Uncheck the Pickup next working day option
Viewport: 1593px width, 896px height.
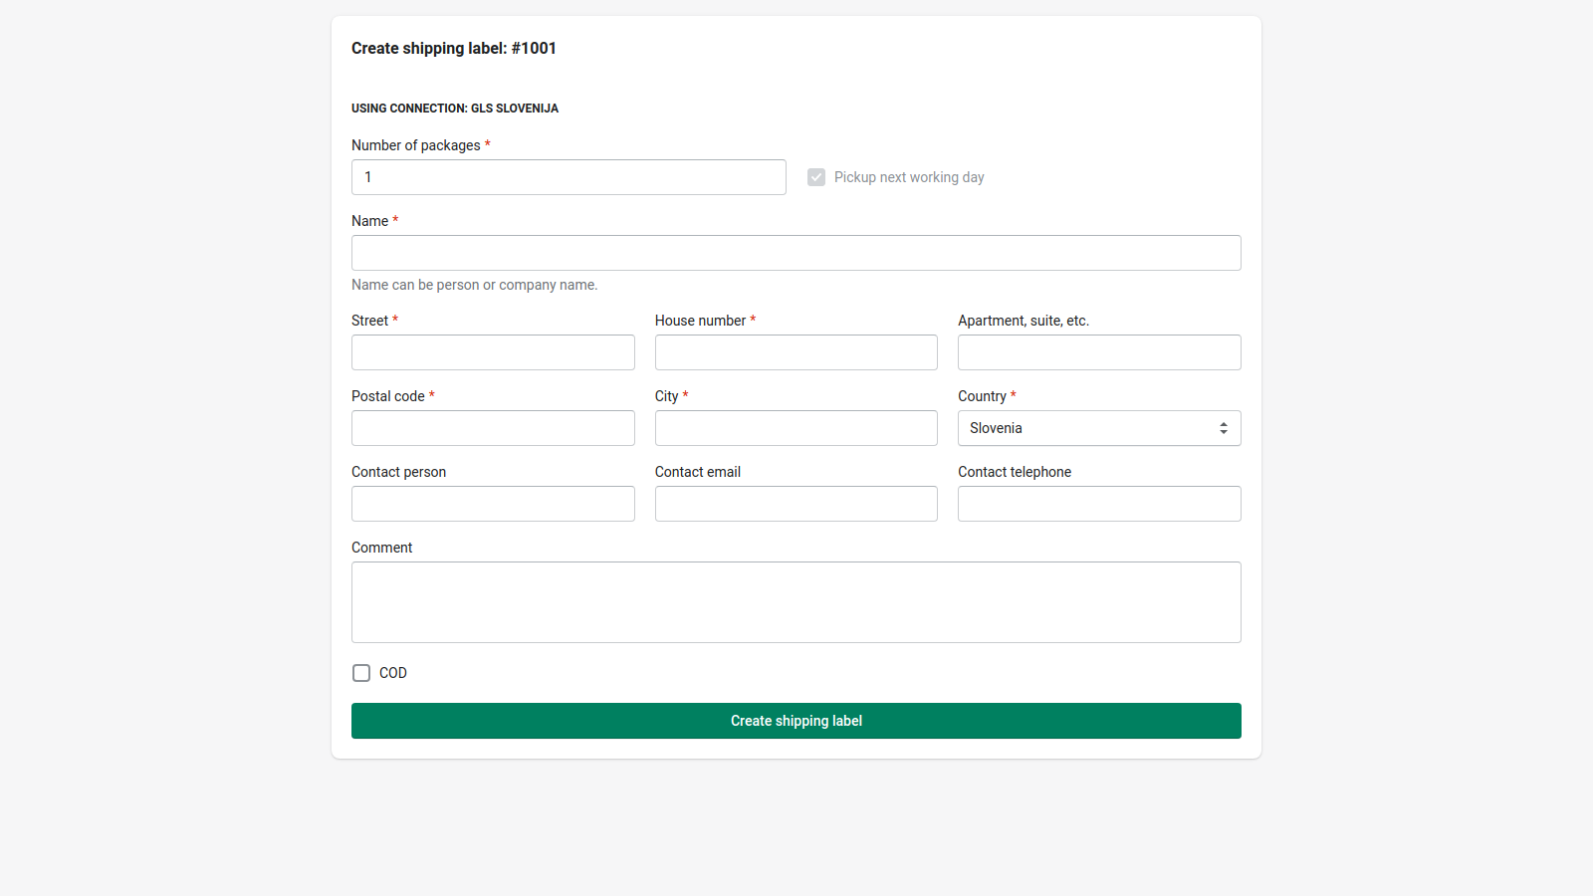(816, 177)
